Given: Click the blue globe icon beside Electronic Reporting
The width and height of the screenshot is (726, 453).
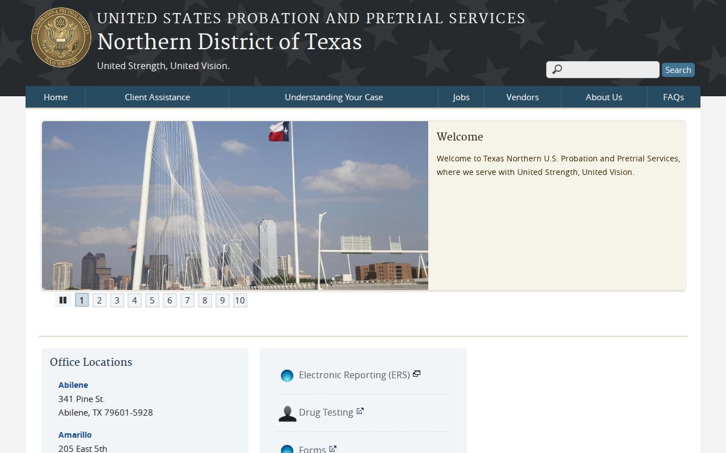Looking at the screenshot, I should coord(287,375).
